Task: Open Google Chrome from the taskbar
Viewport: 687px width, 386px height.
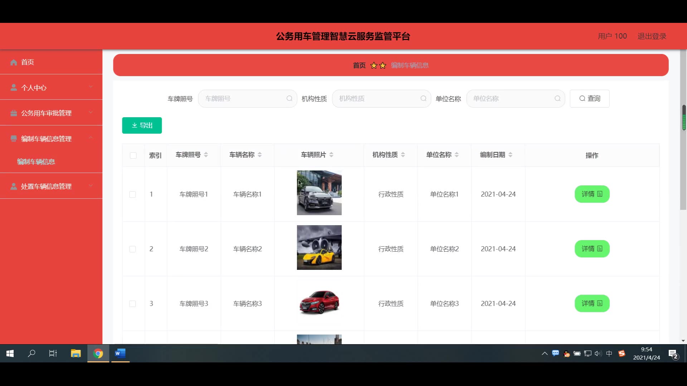Action: click(98, 353)
